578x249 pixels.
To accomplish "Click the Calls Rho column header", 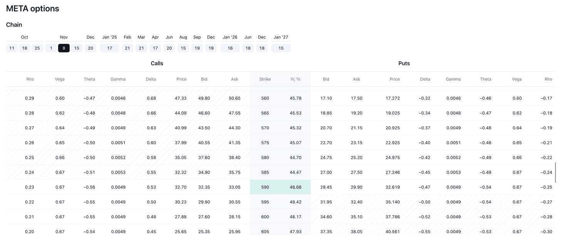I will click(30, 79).
